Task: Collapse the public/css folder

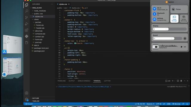Action: pyautogui.click(x=33, y=14)
